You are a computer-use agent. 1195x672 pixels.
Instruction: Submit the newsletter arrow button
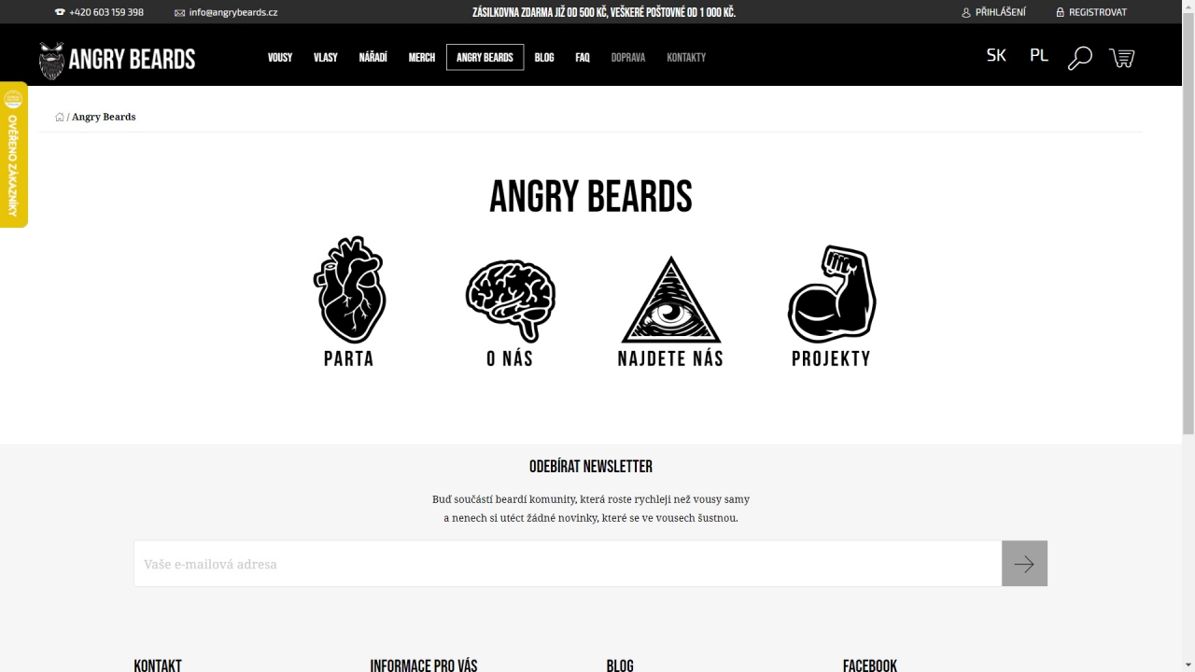coord(1024,564)
